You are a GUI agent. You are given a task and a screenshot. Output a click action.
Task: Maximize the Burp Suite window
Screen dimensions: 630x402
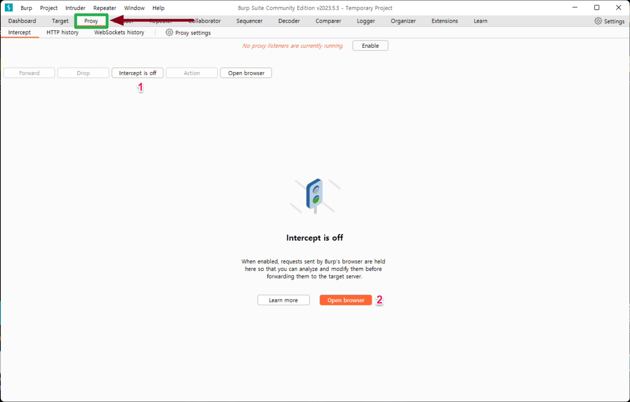pyautogui.click(x=597, y=8)
